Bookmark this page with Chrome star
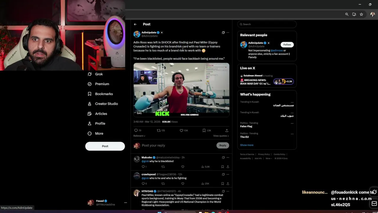Screen dimensions: 378x213 pos(361,14)
